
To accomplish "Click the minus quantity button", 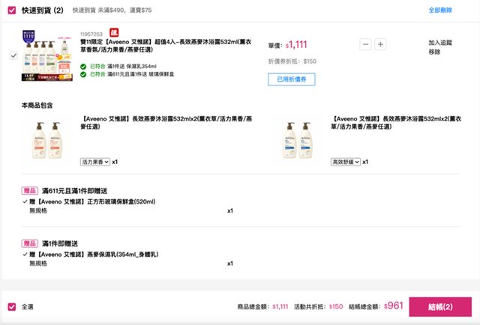I will [x=365, y=45].
